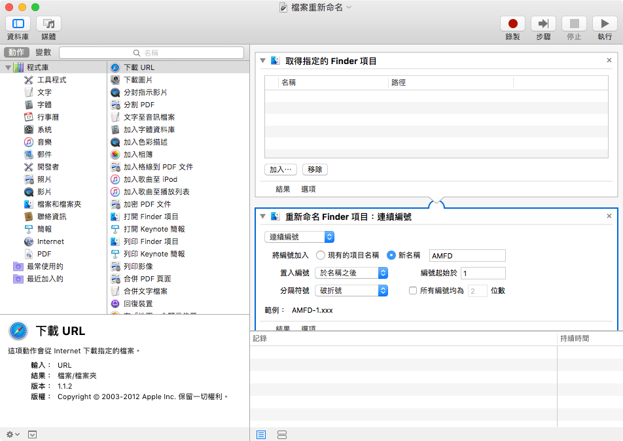Show the log list view icon
The height and width of the screenshot is (441, 623).
pyautogui.click(x=261, y=434)
